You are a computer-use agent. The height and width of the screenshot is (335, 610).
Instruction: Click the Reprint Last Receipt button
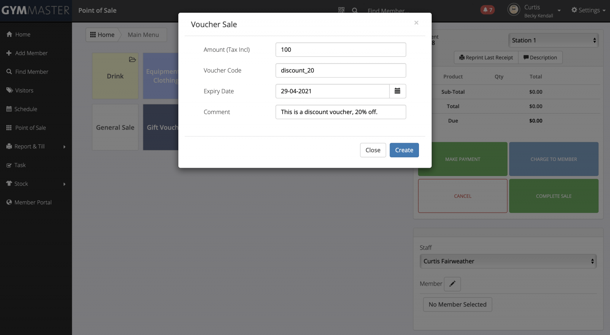click(486, 58)
